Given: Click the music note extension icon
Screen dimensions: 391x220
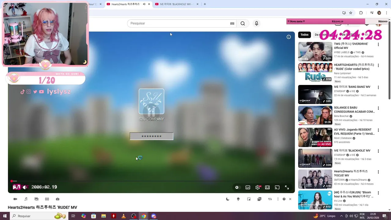Looking at the screenshot, I should coord(26,199).
